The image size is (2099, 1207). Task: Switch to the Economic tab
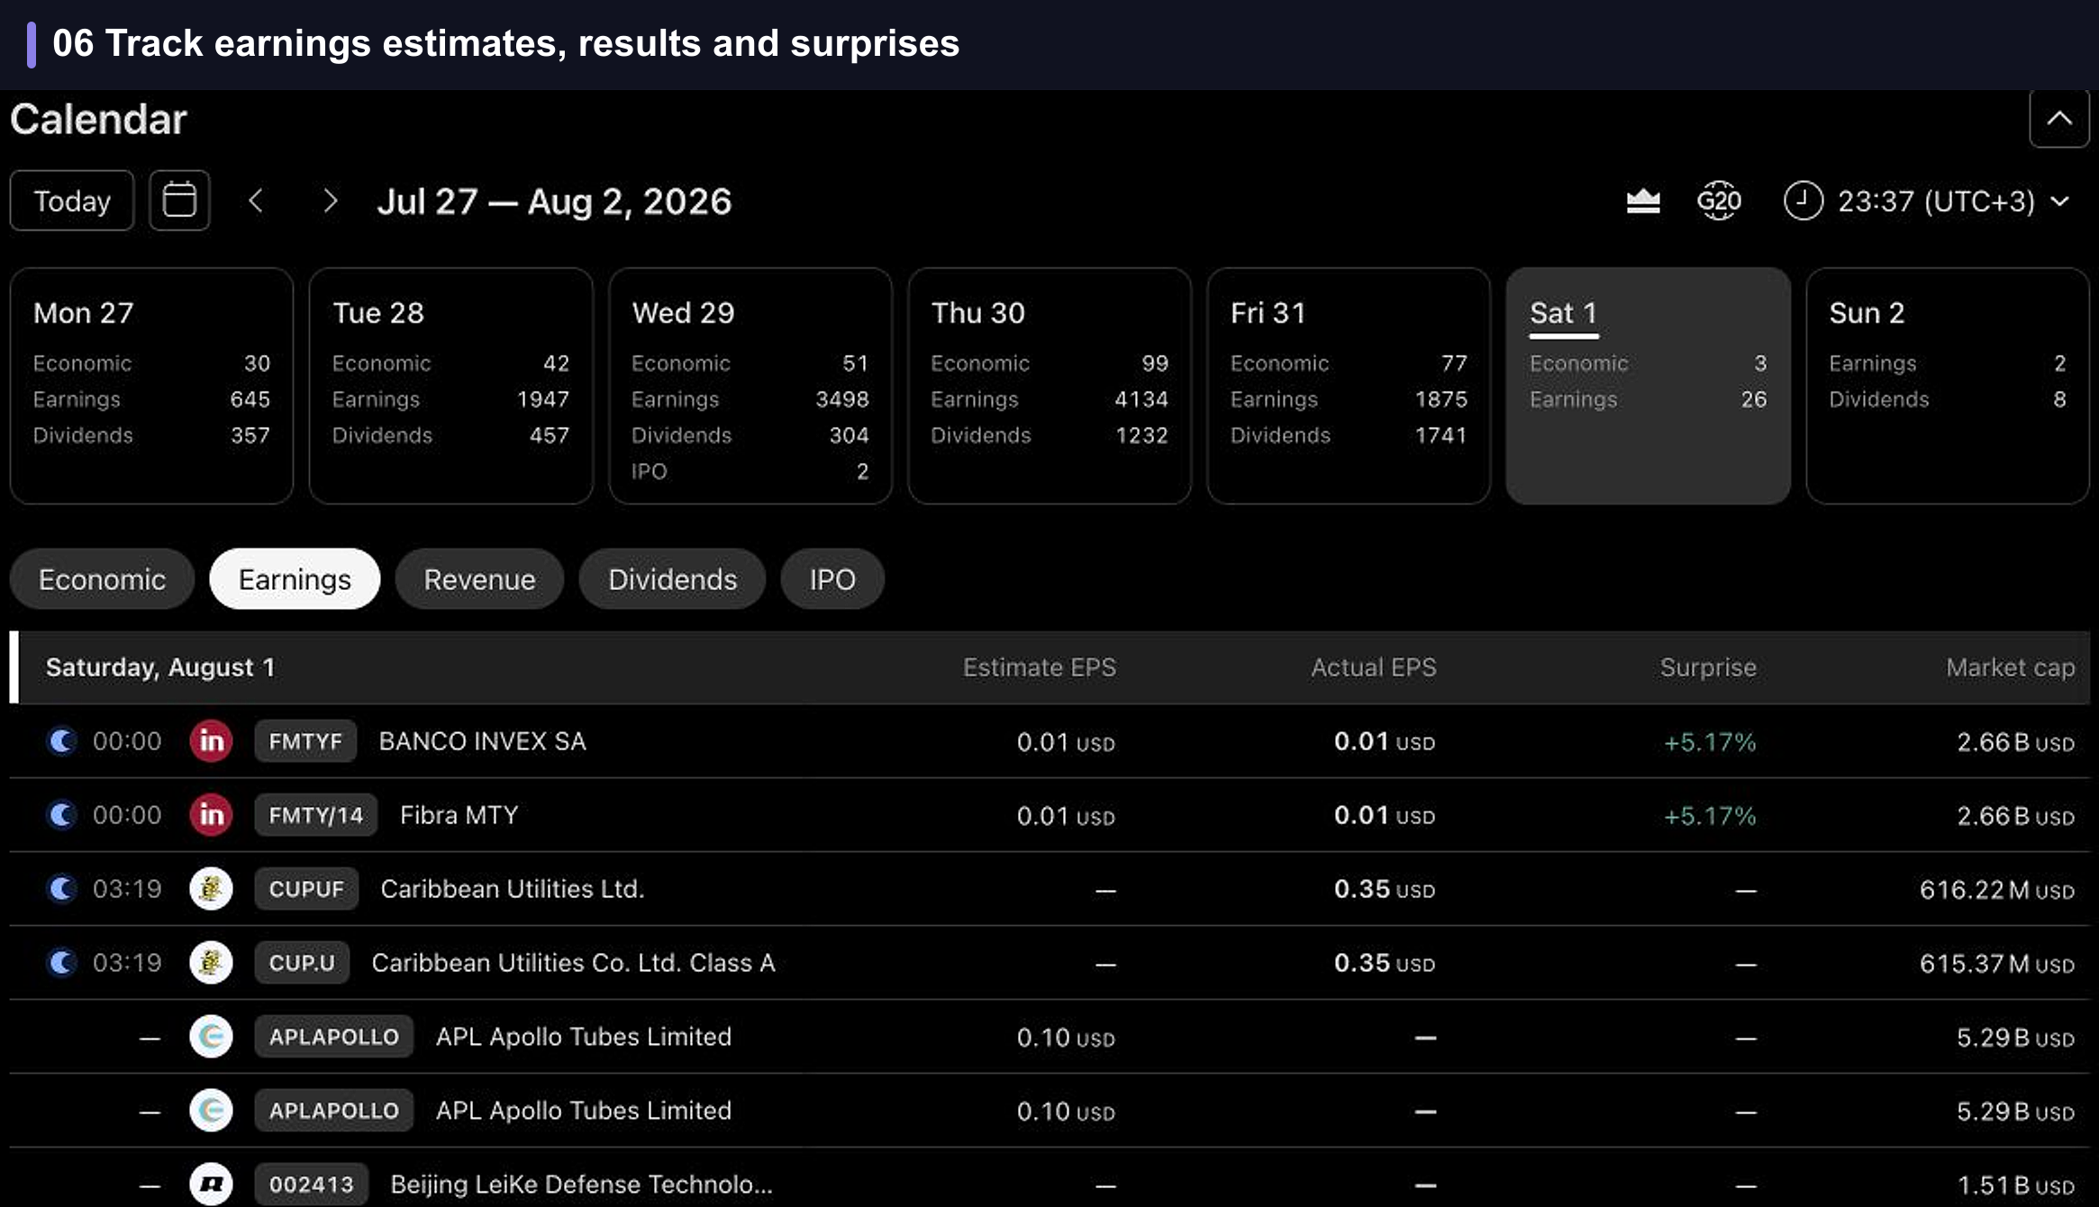pos(102,579)
